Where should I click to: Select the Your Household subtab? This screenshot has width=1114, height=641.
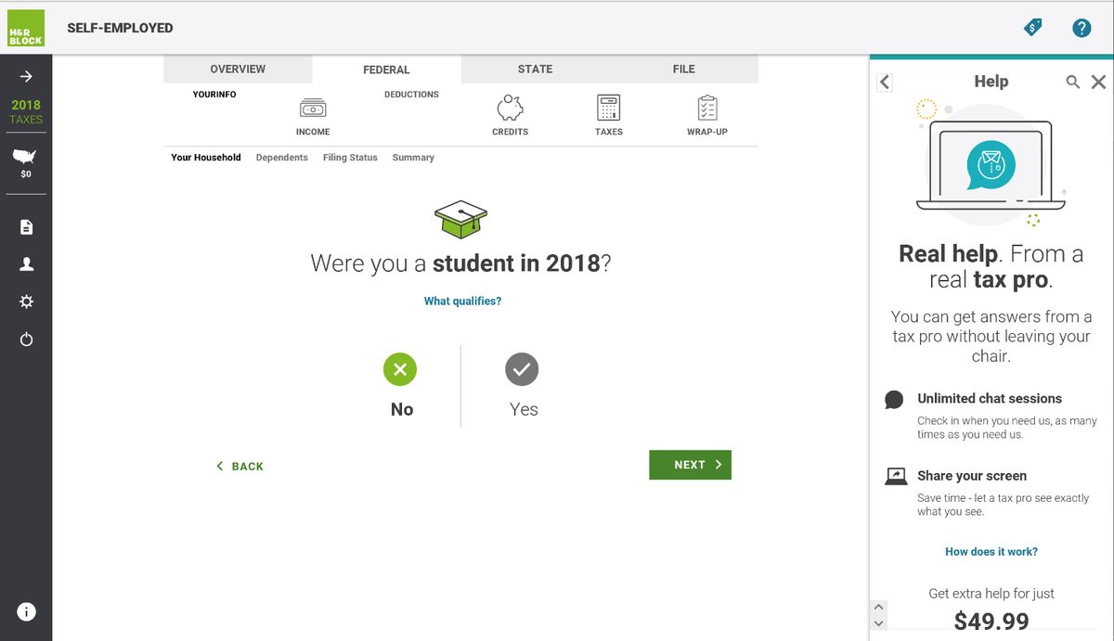(x=206, y=158)
